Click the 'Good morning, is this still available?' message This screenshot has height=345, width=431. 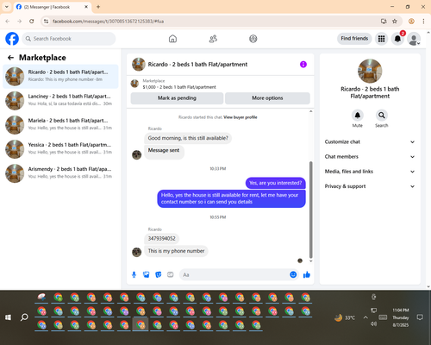pos(188,138)
